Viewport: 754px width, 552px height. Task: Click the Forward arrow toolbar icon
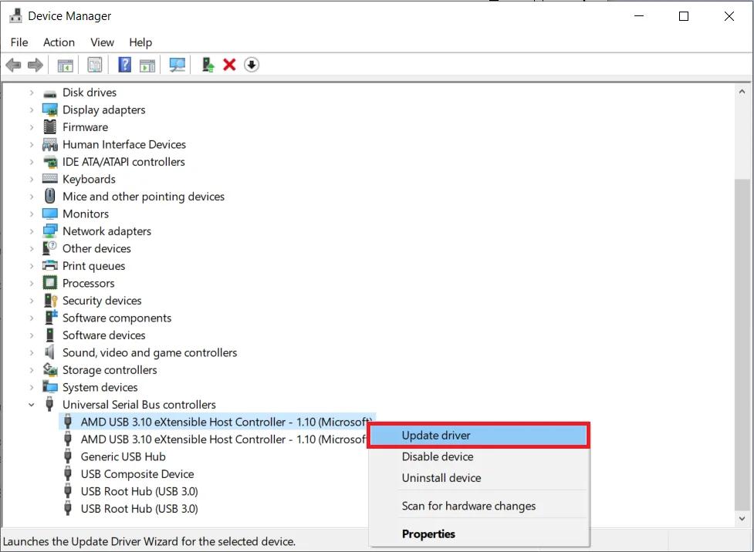point(35,65)
